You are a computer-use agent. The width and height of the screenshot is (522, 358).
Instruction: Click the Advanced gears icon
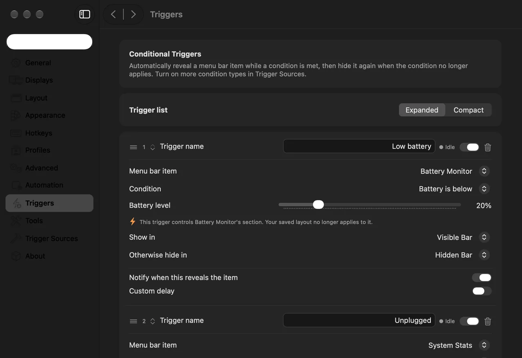(x=16, y=168)
